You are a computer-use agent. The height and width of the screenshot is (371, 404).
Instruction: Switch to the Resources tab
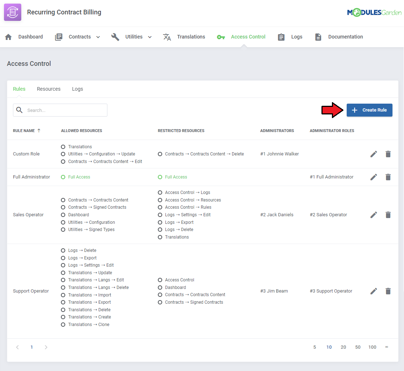48,89
